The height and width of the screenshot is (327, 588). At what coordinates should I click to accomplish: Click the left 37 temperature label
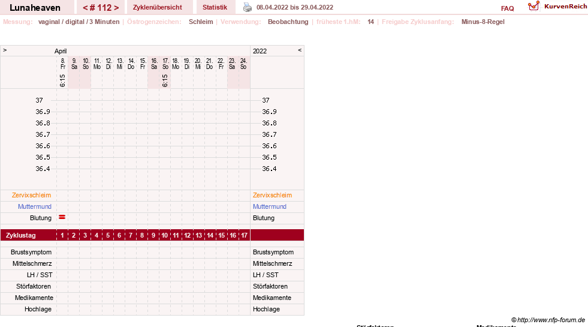tap(40, 100)
